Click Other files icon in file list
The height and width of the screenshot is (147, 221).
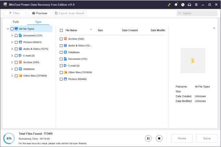pos(65,72)
